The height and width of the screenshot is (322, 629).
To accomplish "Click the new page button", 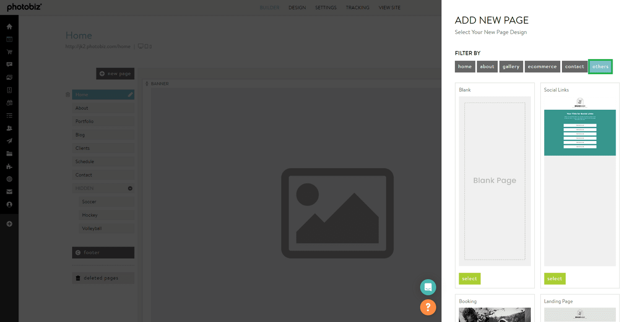I will coord(115,73).
